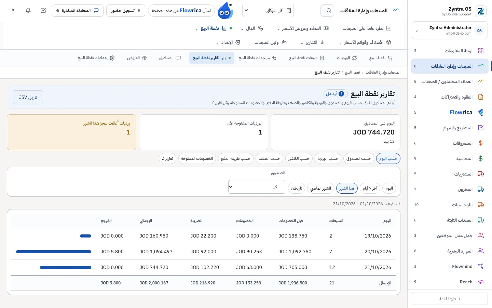Expand the العملاء وعروض الأسعار menu
The height and width of the screenshot is (308, 492).
pyautogui.click(x=303, y=28)
